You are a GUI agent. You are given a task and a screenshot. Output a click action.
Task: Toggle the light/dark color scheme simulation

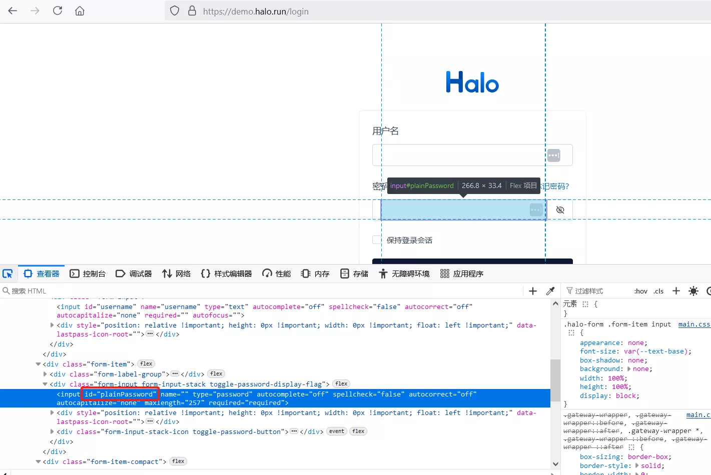693,291
